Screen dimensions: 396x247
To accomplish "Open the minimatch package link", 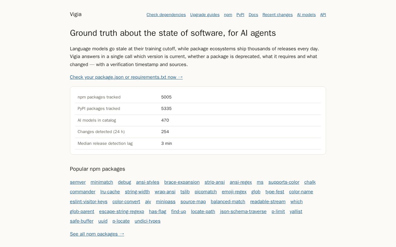I will pos(102,182).
